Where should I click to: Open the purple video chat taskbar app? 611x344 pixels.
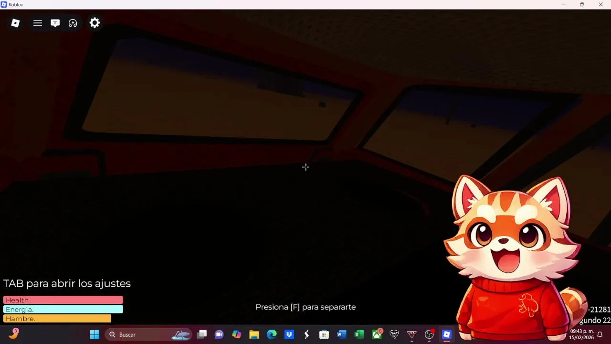point(219,334)
